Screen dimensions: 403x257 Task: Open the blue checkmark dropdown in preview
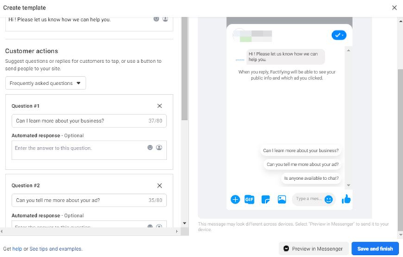339,35
